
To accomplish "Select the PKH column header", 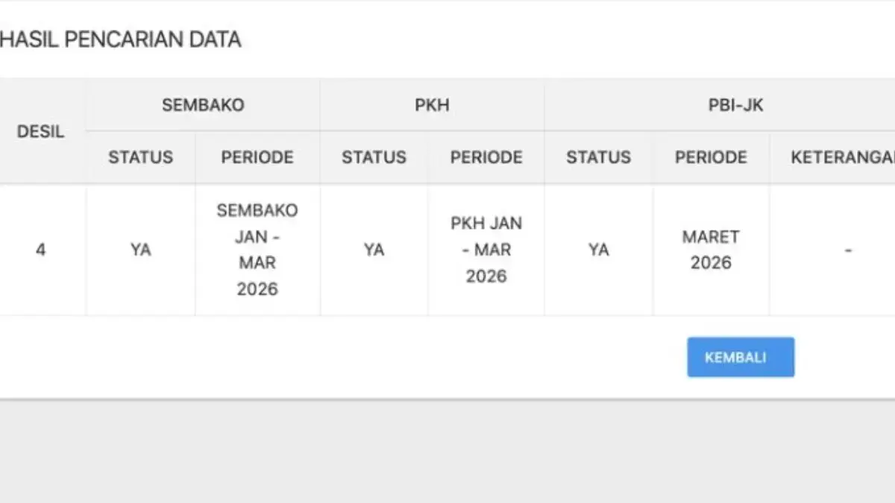I will pos(433,105).
